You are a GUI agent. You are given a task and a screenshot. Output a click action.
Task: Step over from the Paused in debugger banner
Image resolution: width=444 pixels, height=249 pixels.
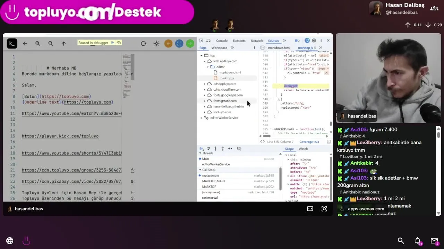119,43
